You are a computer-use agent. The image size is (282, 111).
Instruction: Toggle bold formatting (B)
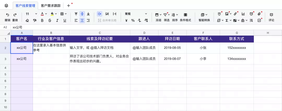pos(42,21)
